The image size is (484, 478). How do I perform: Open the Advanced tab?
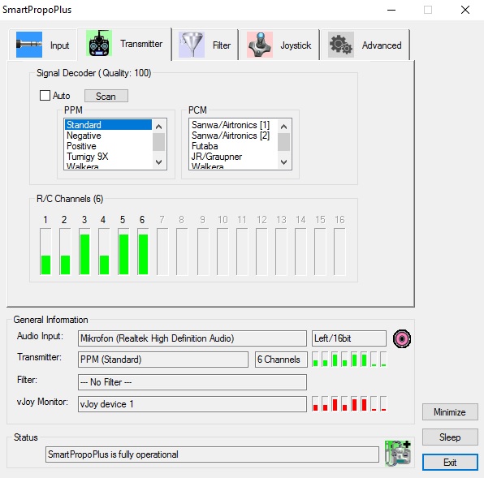365,45
